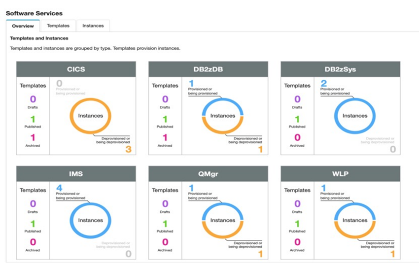
Task: Click the DB2zSys Instances donut chart
Action: (x=355, y=116)
